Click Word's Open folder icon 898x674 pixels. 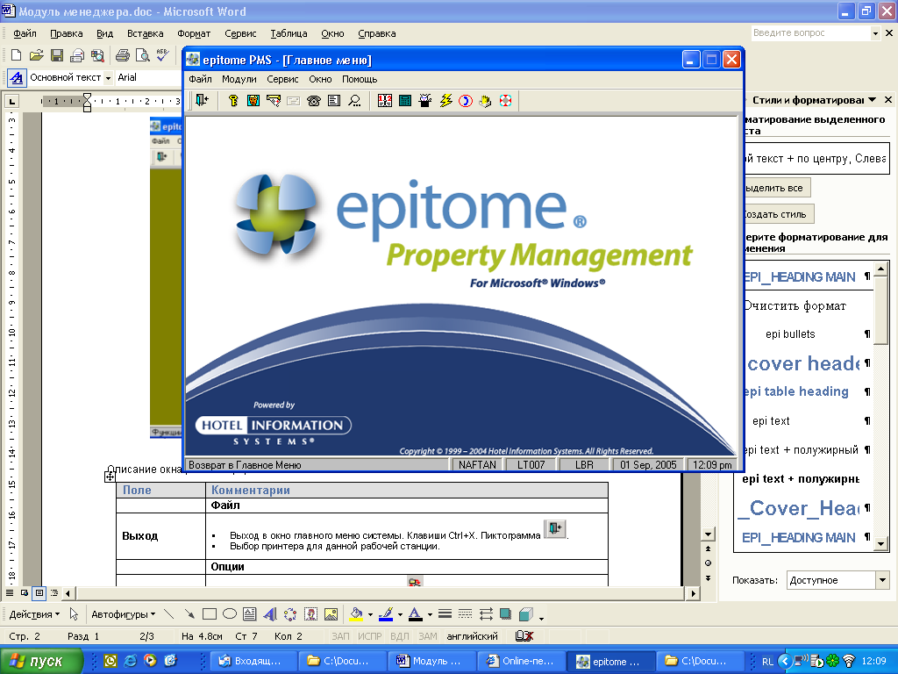click(37, 55)
